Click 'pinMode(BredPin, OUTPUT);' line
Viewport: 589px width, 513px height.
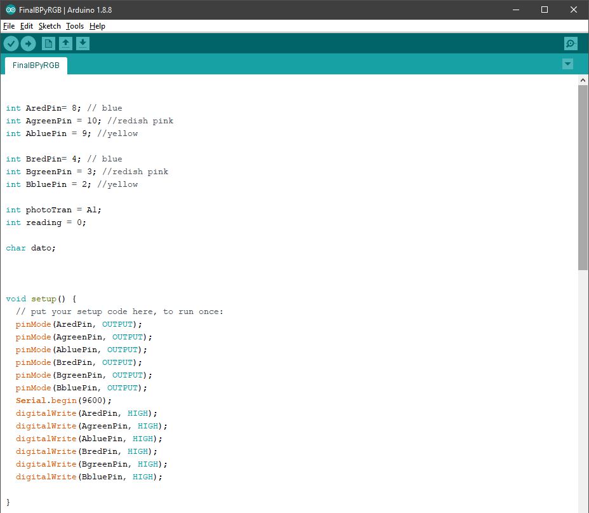click(x=79, y=362)
